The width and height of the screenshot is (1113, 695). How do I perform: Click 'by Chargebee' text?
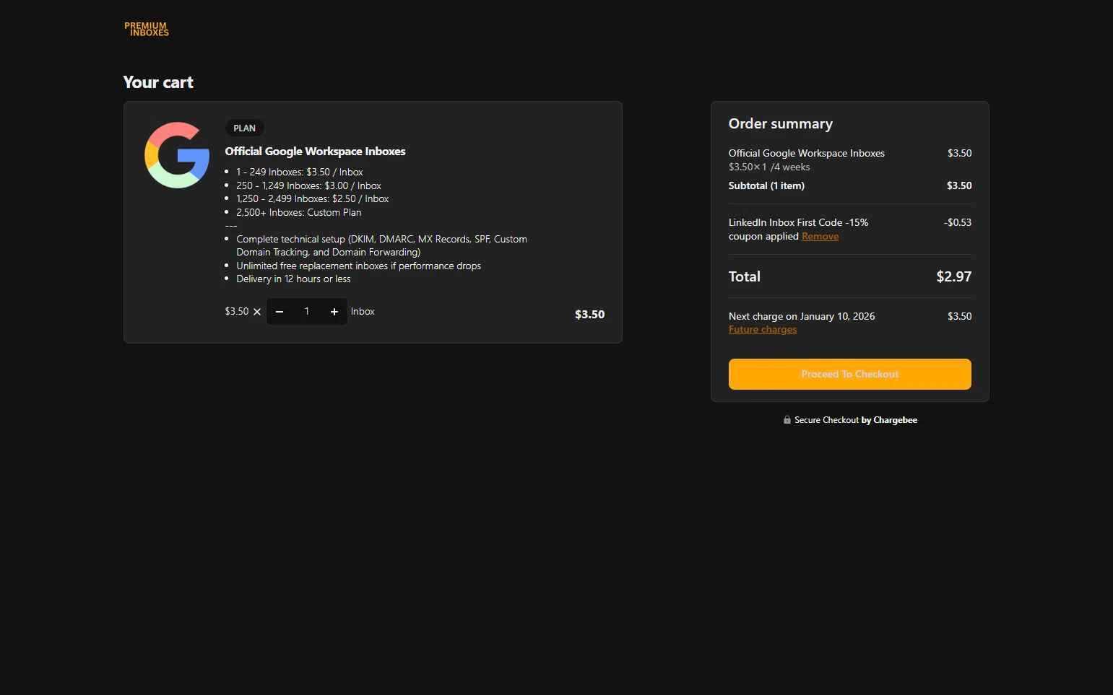(889, 420)
